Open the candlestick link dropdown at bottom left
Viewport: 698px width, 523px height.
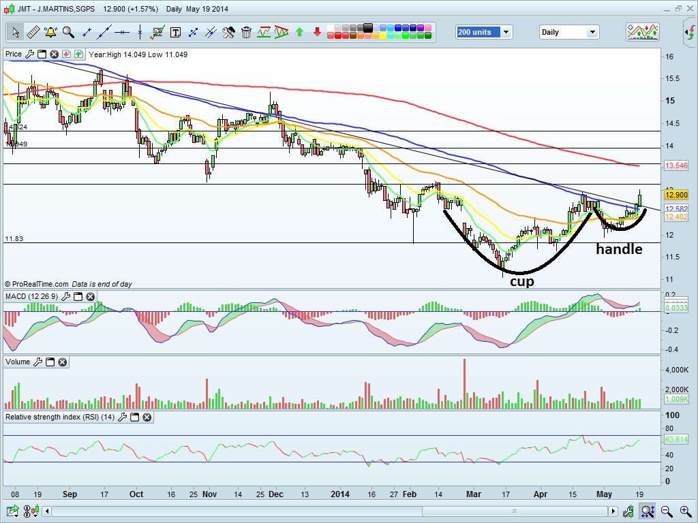point(31,511)
